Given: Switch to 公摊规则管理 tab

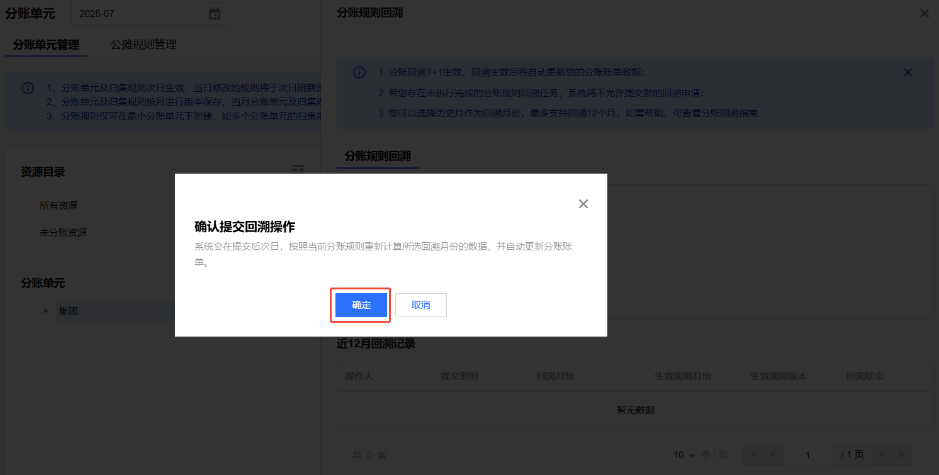Looking at the screenshot, I should (143, 45).
